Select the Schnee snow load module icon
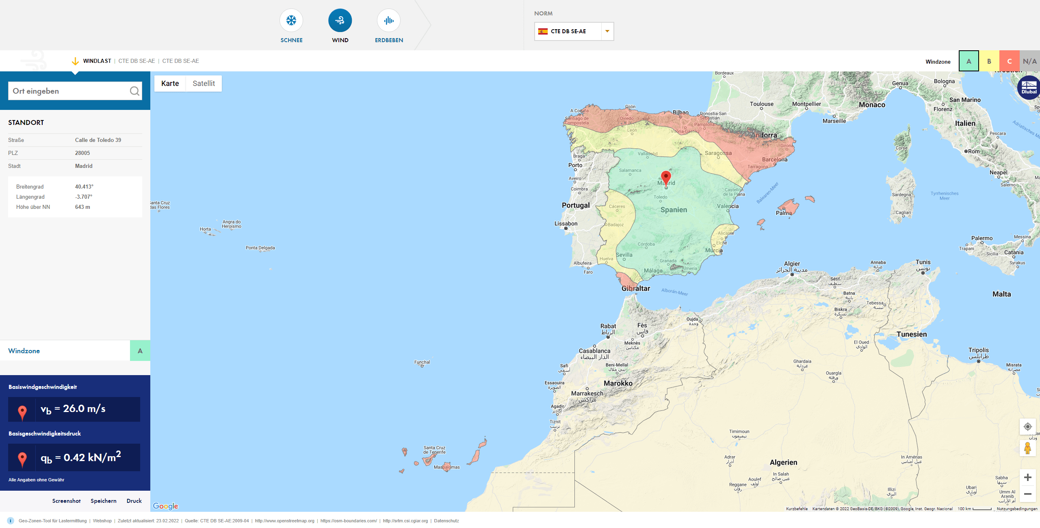1040x528 pixels. (x=291, y=20)
